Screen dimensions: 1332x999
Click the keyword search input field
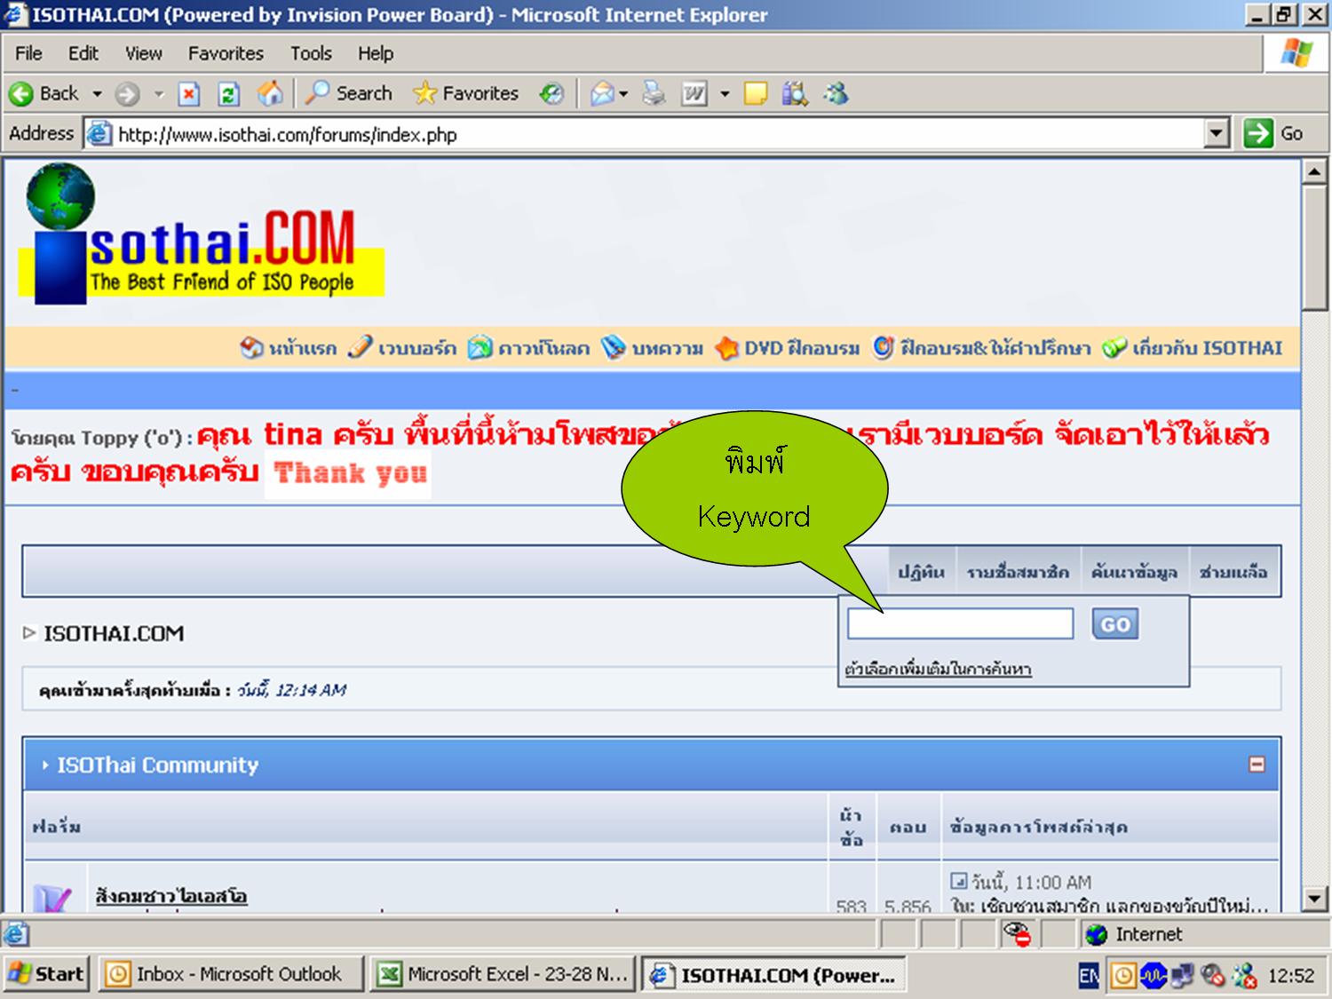click(960, 624)
